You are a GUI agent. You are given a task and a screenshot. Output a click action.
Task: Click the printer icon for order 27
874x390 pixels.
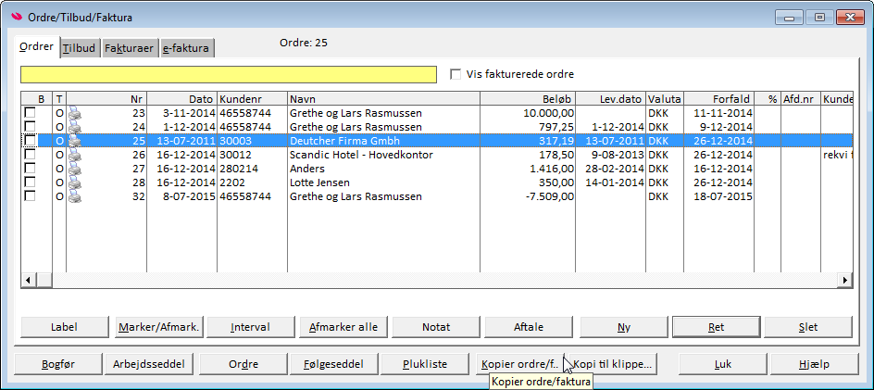coord(75,169)
